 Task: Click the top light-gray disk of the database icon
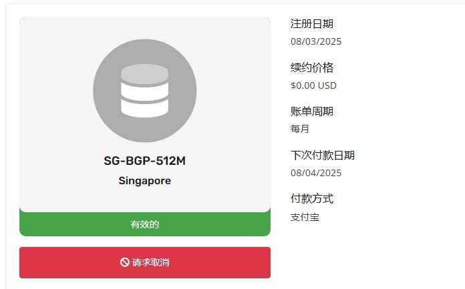click(145, 73)
